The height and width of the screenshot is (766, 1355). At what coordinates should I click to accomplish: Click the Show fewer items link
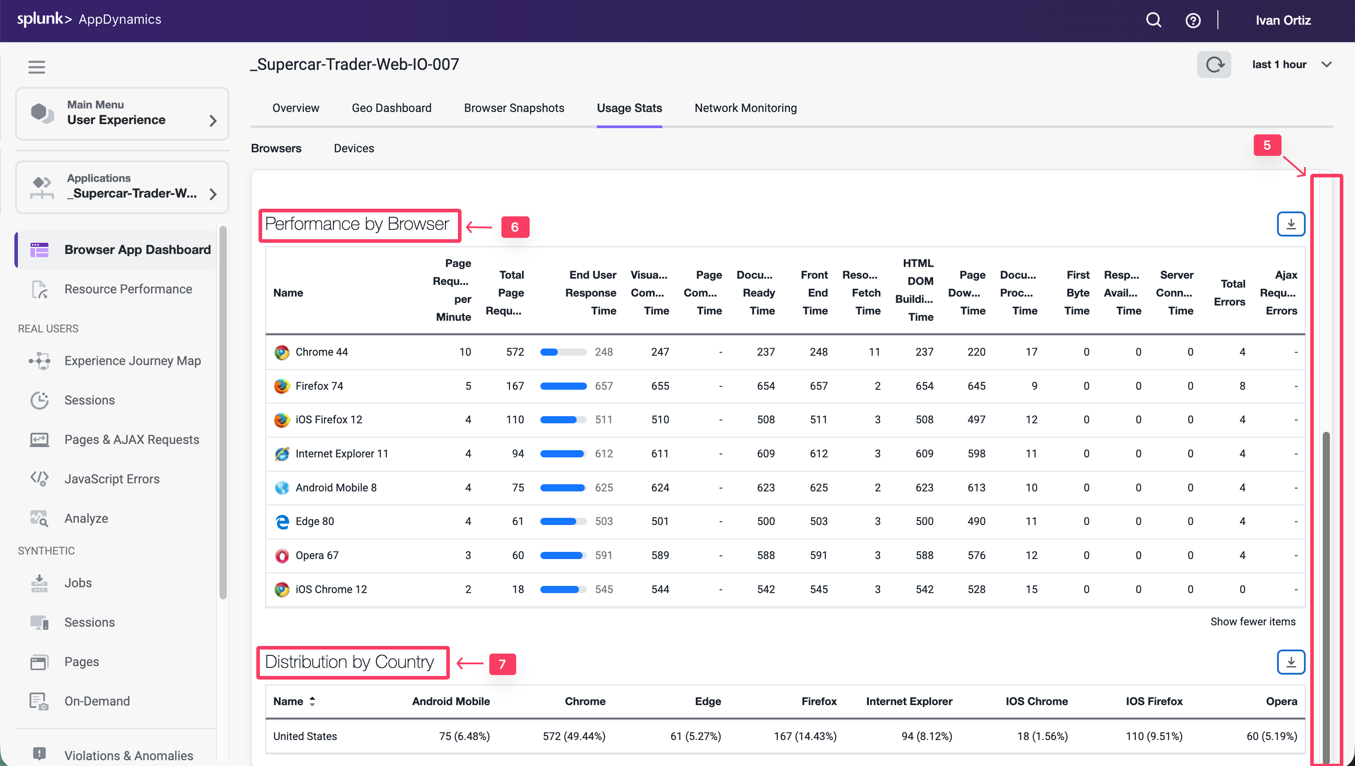coord(1252,621)
